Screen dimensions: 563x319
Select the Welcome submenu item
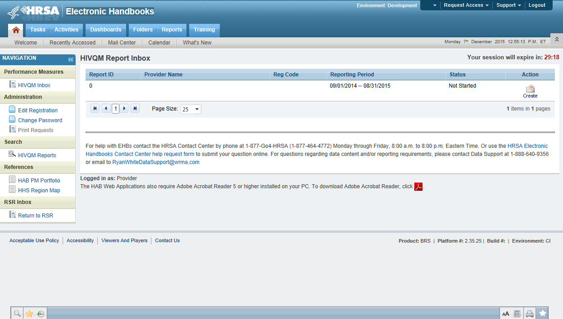coord(26,43)
